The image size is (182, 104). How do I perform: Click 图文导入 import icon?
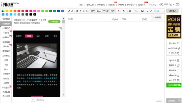coord(178,43)
